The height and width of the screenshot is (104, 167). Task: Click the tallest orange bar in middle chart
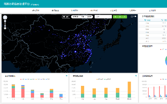tap(129, 88)
